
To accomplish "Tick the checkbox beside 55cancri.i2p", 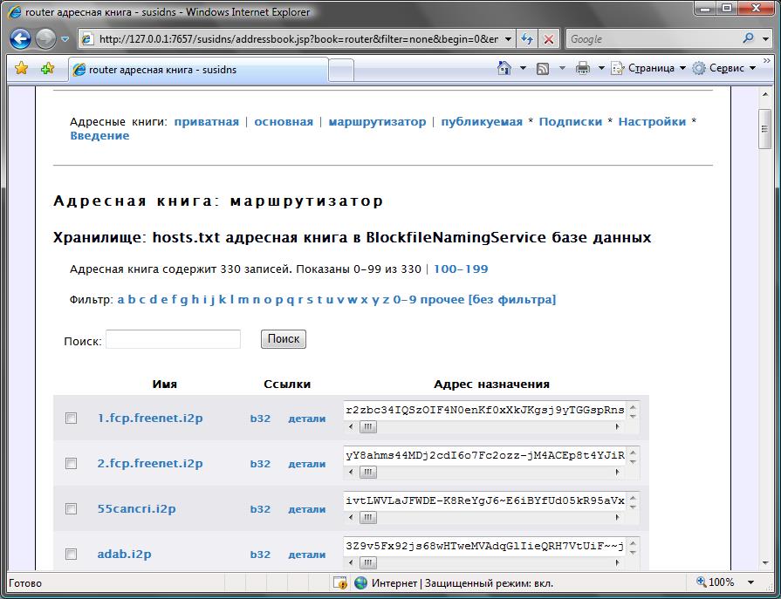I will 72,509.
